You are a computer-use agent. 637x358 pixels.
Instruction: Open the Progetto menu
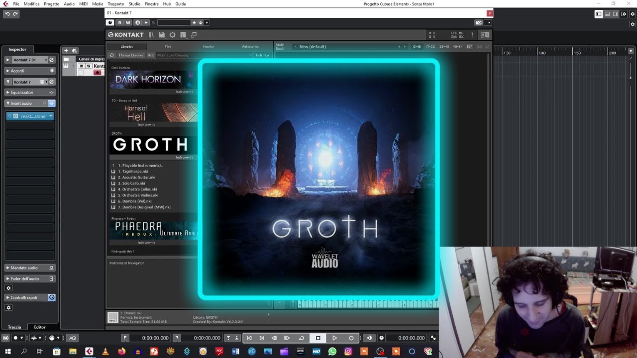click(51, 4)
